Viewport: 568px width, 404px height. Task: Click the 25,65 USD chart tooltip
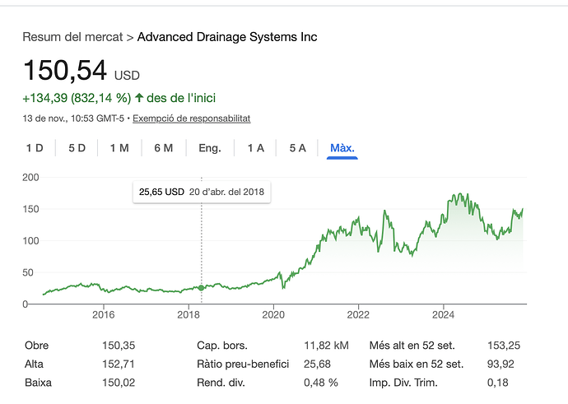pos(202,192)
